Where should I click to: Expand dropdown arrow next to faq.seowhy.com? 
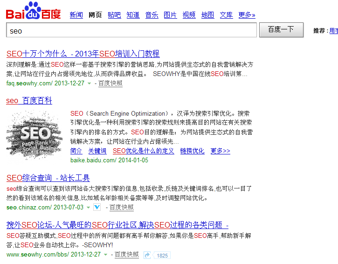[x=89, y=83]
